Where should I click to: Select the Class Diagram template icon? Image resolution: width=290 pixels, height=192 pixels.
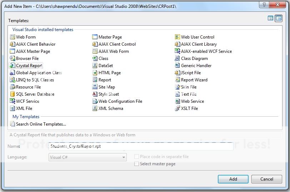177,59
